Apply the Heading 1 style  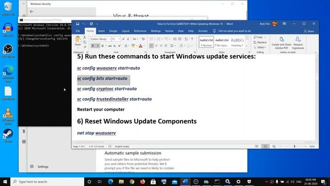click(237, 42)
